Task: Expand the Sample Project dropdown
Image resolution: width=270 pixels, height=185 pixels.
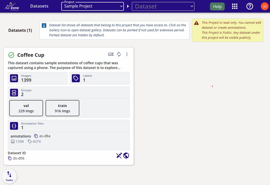Action: point(93,6)
